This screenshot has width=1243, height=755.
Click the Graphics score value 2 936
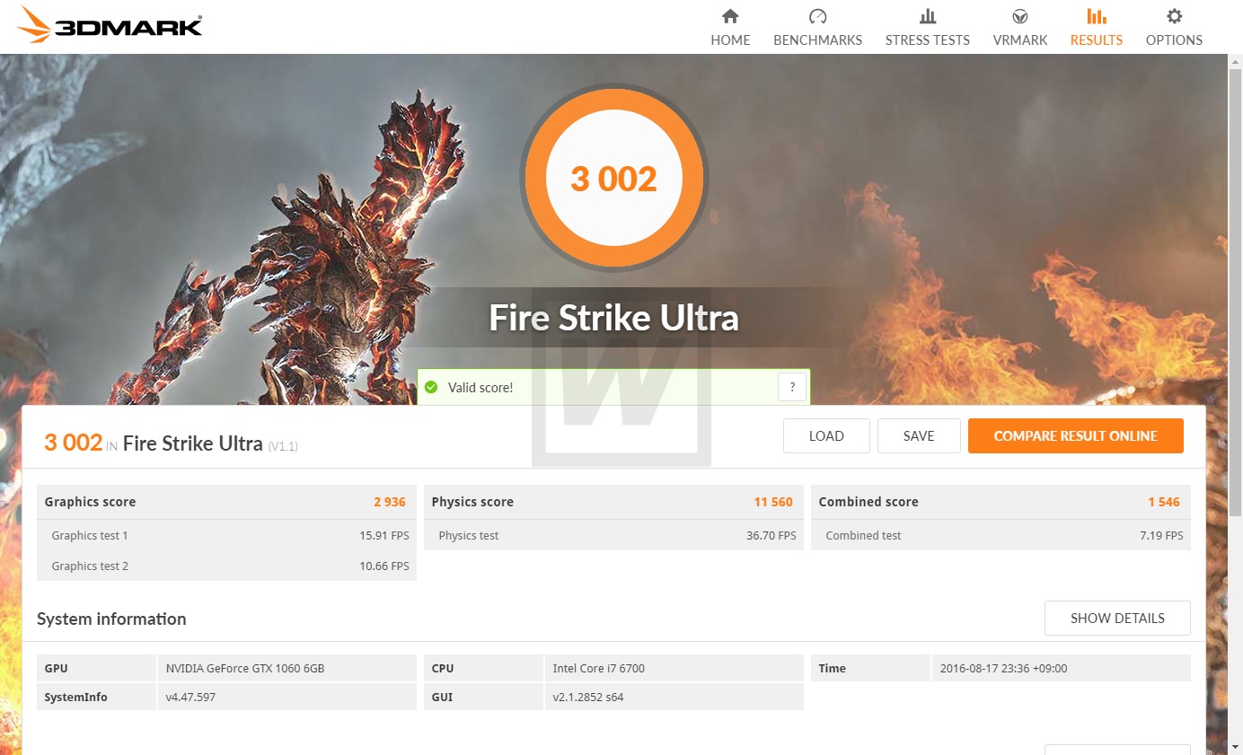[x=390, y=502]
